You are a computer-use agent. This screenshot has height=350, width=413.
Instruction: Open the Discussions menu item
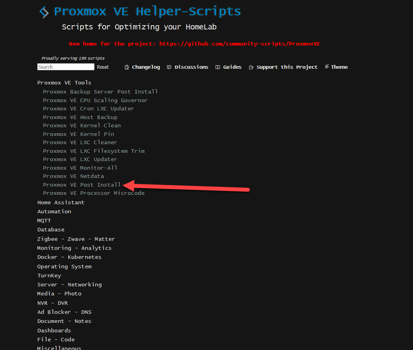click(191, 67)
